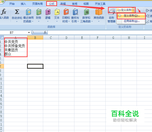Expand the Text functions dropdown arrow
Viewport: 152px width, 132px height.
pyautogui.click(x=57, y=21)
